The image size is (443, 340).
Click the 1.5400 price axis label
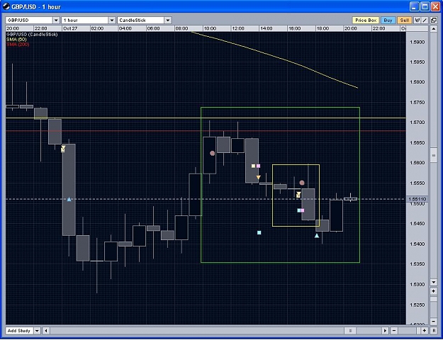point(417,244)
